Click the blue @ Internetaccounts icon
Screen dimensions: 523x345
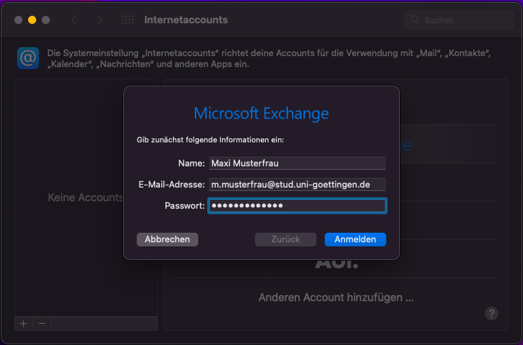click(x=28, y=58)
